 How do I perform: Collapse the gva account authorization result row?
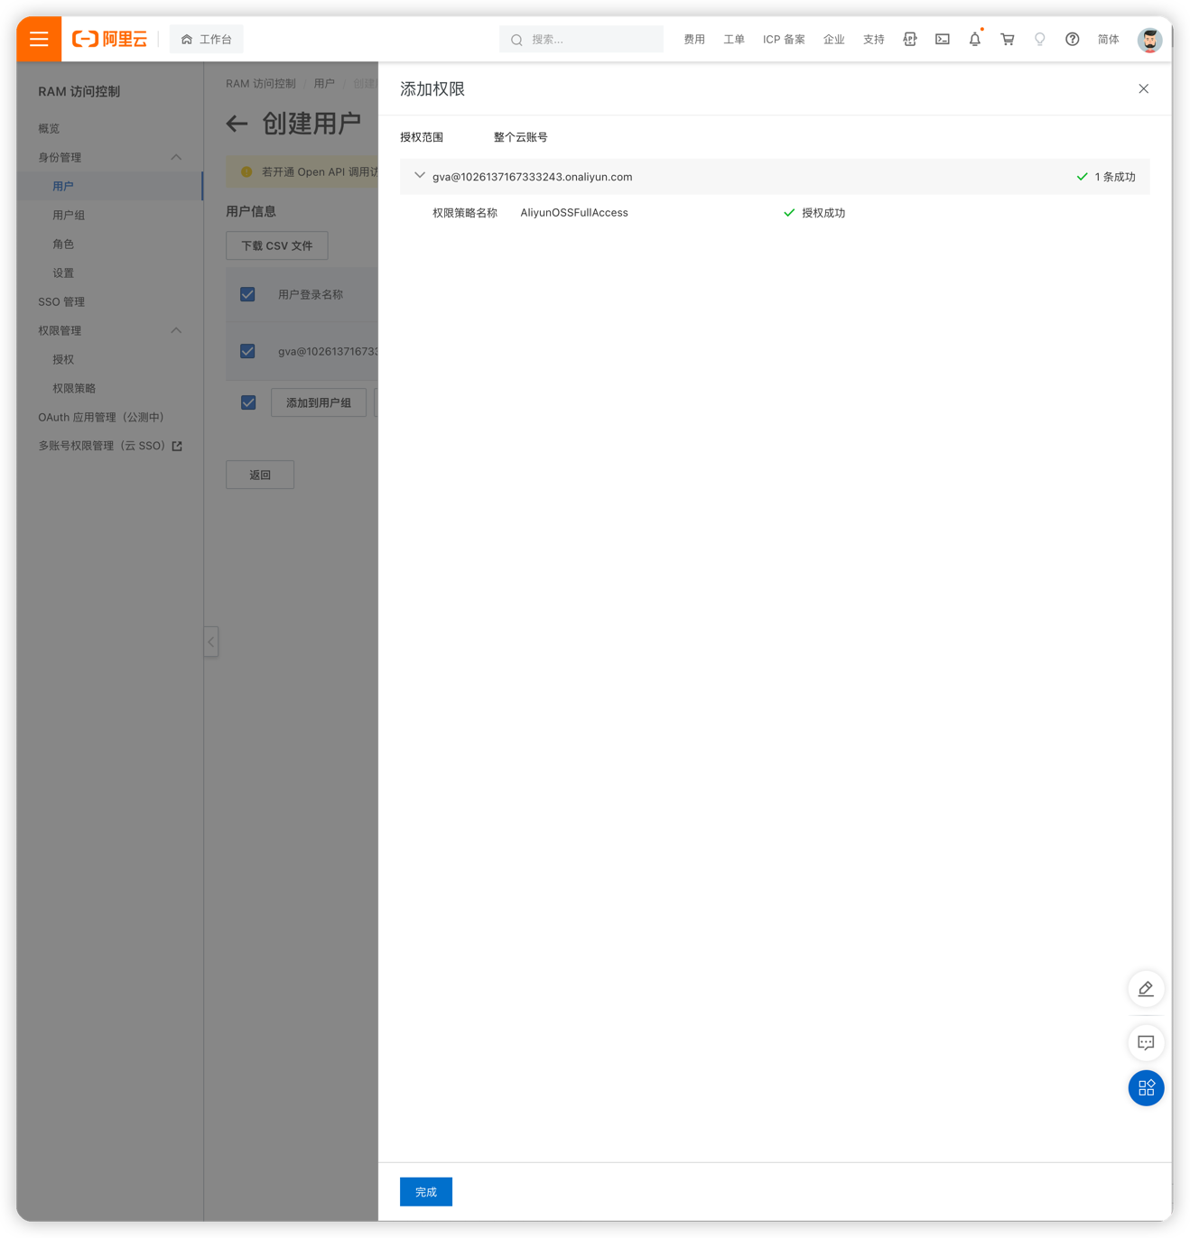[x=419, y=176]
